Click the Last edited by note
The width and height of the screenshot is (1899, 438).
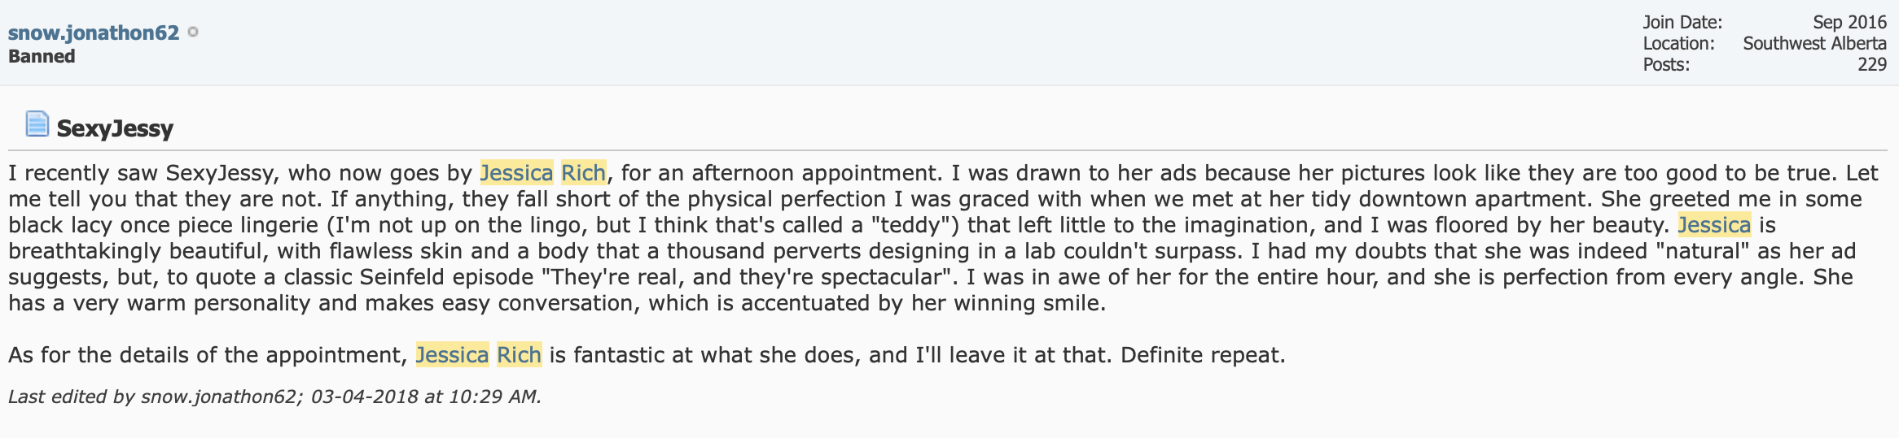(274, 397)
